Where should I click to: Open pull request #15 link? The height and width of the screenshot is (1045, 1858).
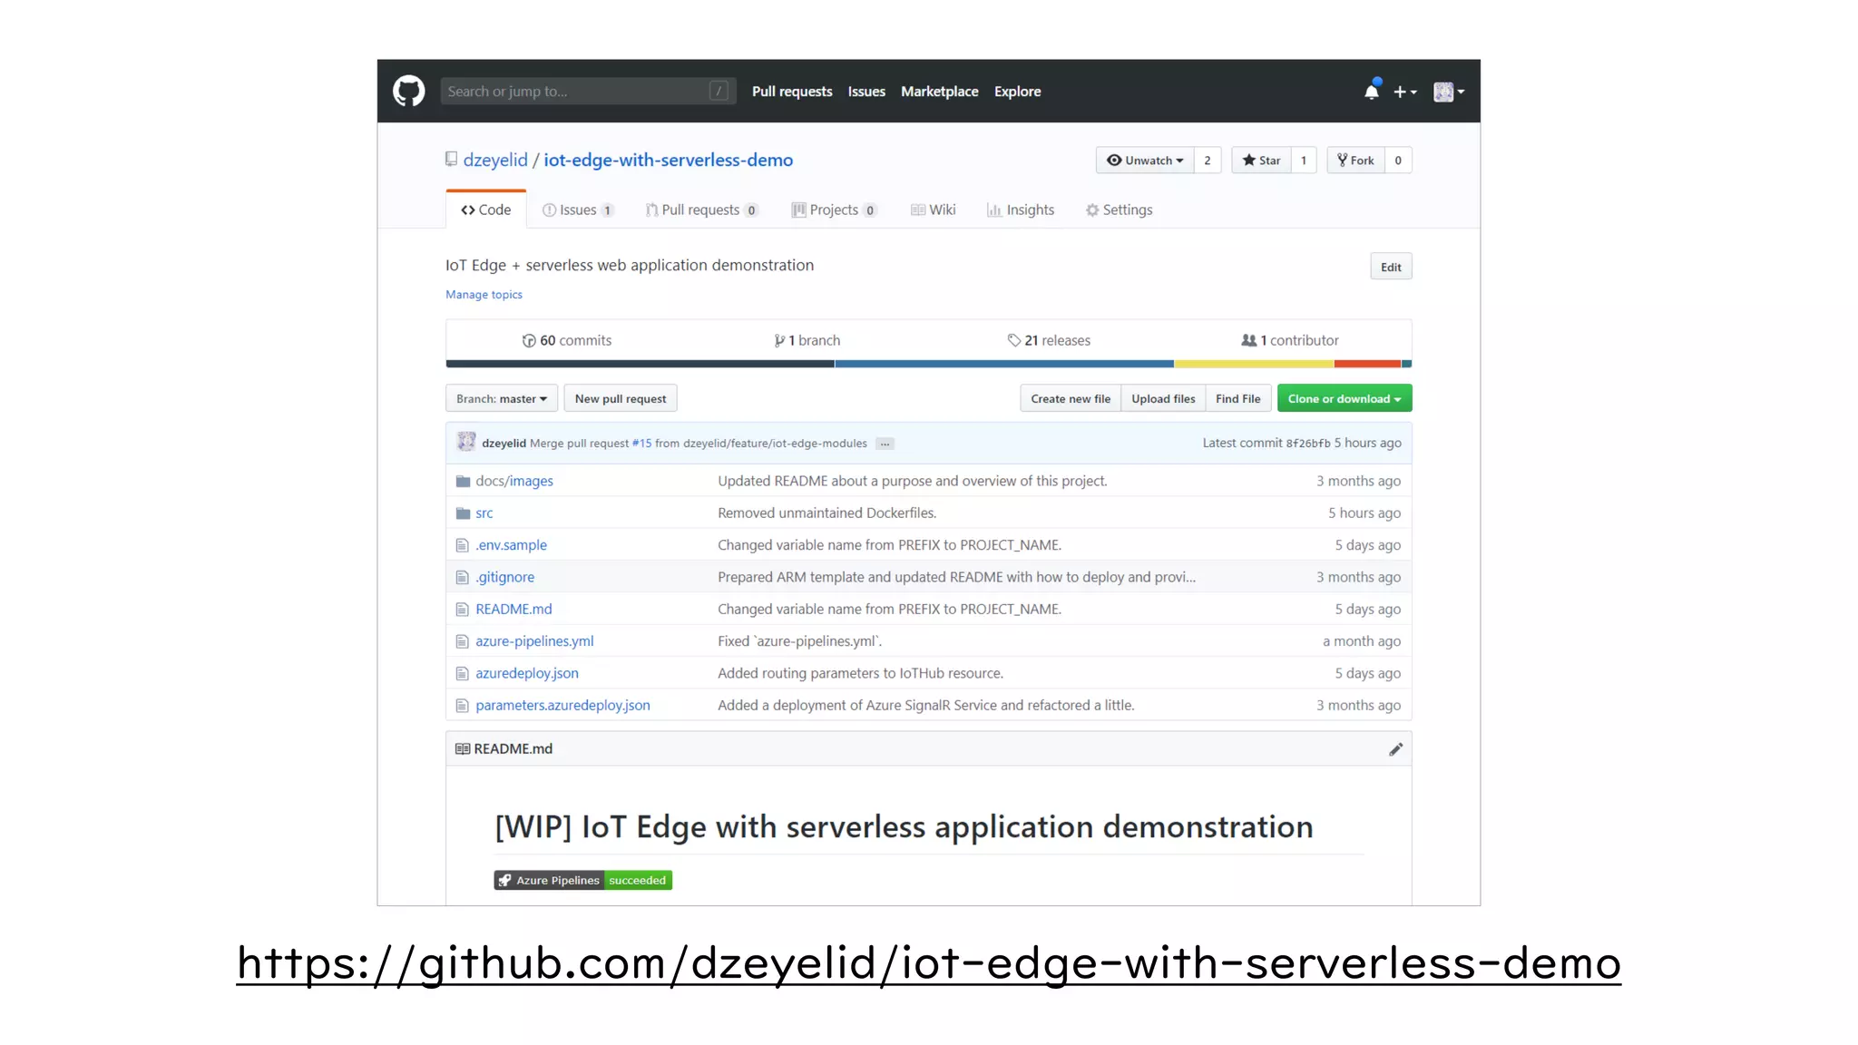[641, 444]
